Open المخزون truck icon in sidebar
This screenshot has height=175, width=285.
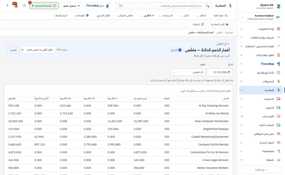pos(278,107)
